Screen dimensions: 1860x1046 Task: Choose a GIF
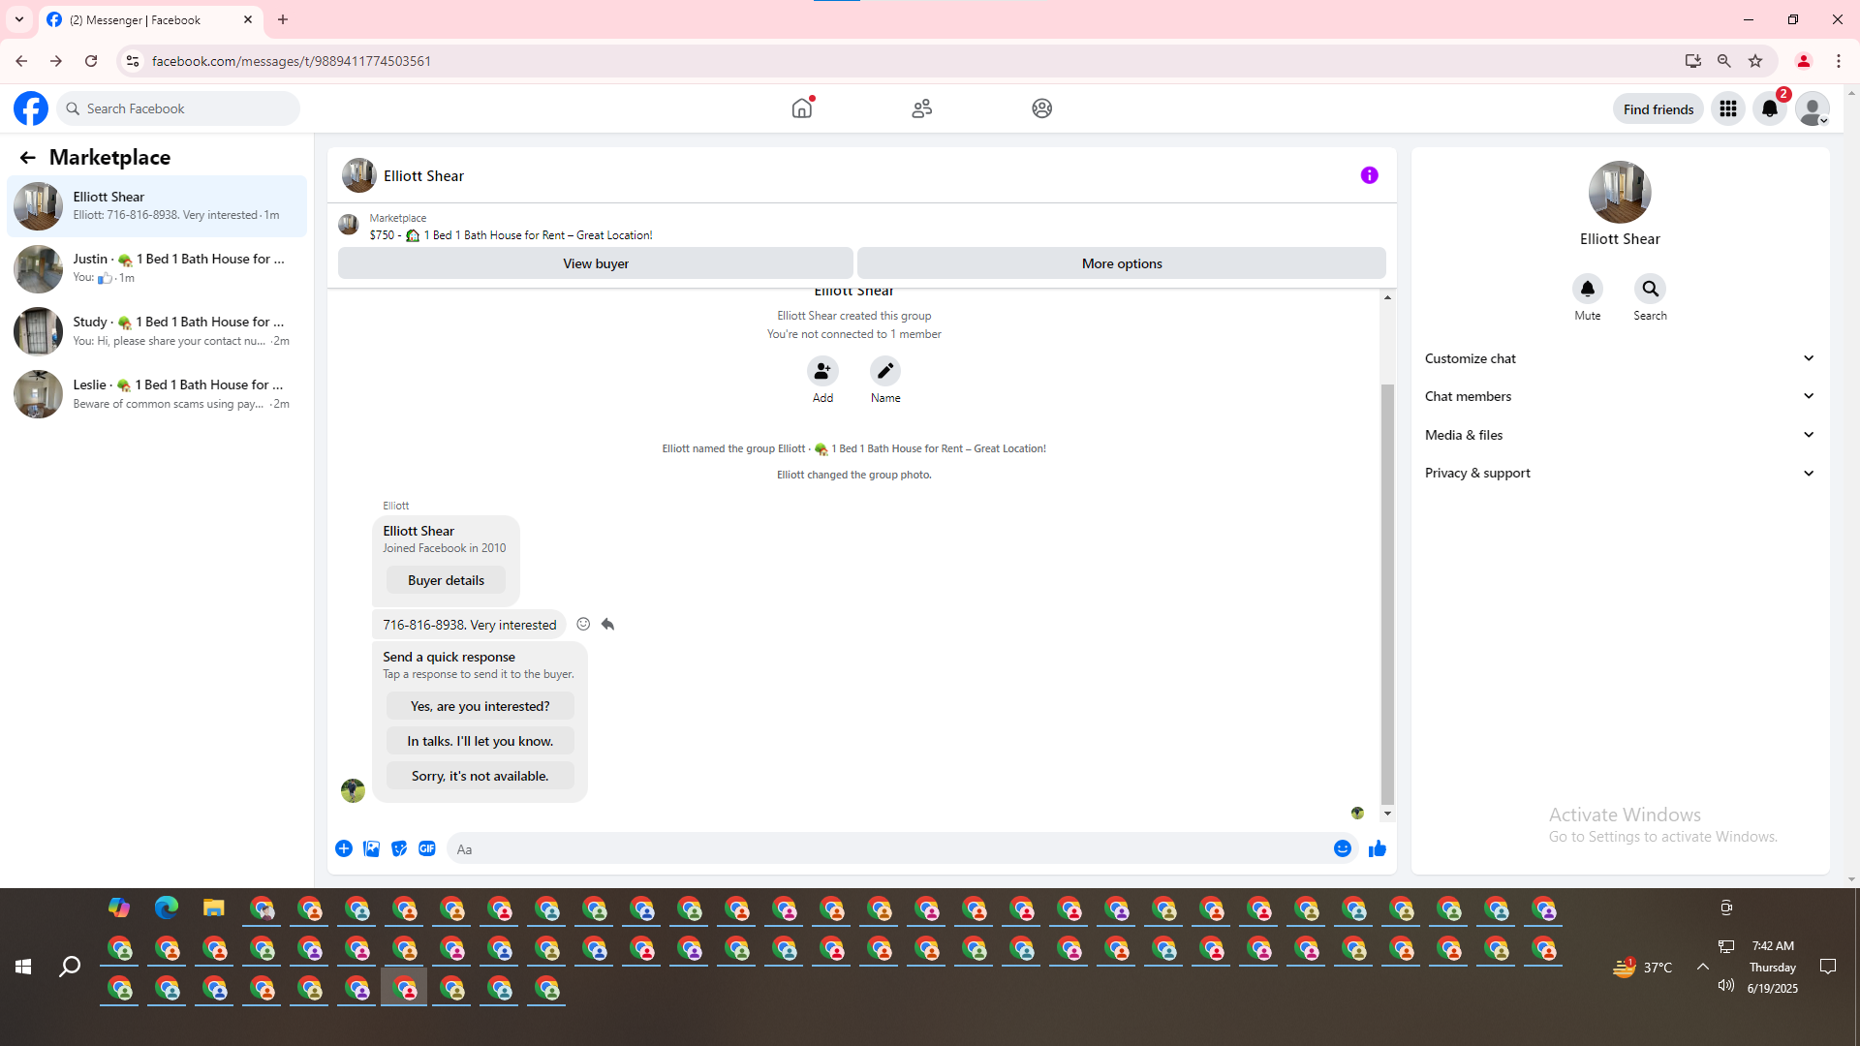(427, 849)
